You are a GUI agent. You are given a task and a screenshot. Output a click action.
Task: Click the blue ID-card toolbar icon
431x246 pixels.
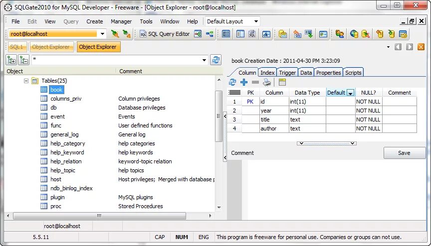pos(323,34)
